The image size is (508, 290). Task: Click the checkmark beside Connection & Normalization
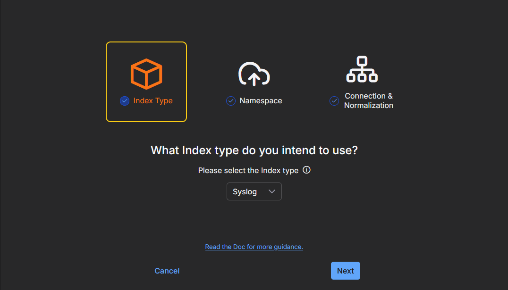coord(334,101)
